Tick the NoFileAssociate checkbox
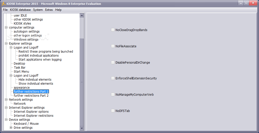Screen dimensions: 259x133 click(113, 46)
